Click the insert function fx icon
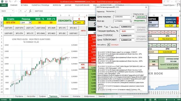Screen dimensions: 181x101 pos(30,11)
